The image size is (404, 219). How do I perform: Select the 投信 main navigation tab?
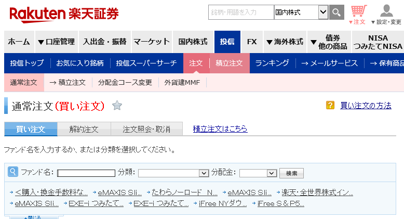coord(227,42)
